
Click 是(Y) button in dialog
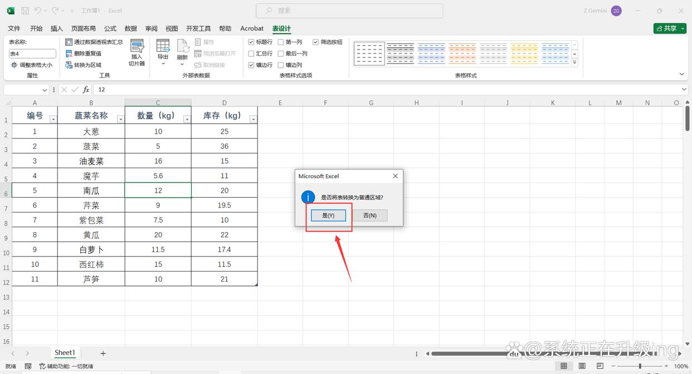tap(329, 215)
